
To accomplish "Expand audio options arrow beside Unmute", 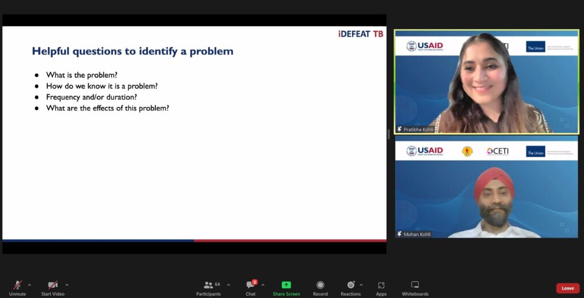I will click(x=30, y=284).
